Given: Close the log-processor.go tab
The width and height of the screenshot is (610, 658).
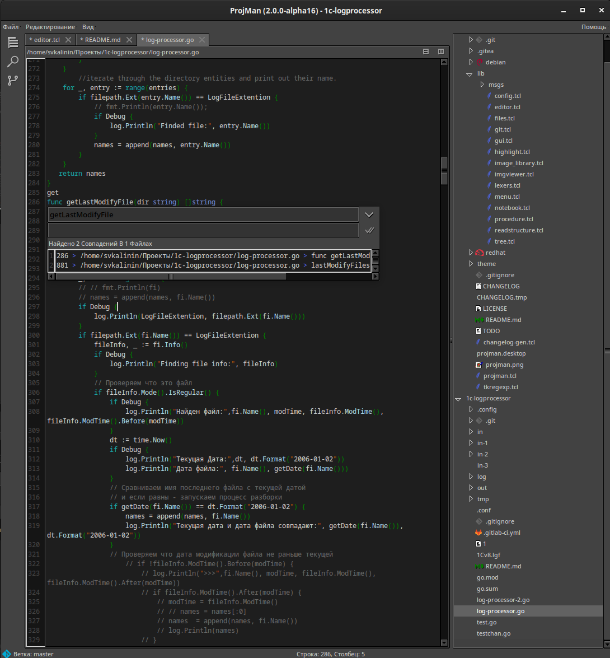Looking at the screenshot, I should tap(202, 40).
